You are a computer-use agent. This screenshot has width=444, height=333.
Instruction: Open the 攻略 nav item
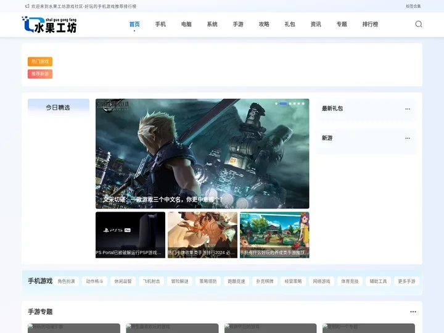click(264, 24)
